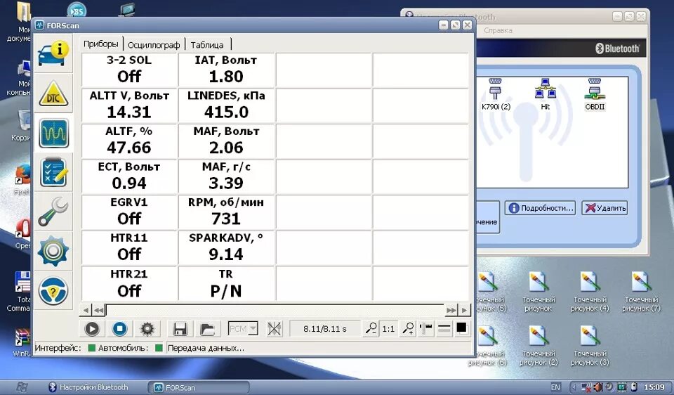Screen dimensions: 674x395
Task: Open Точечный рисунок (2) desktop file
Action: pyautogui.click(x=538, y=346)
